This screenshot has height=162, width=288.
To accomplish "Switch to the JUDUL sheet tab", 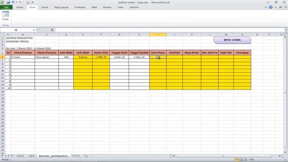I will 20,156.
